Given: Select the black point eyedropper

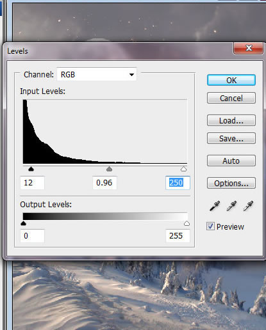Looking at the screenshot, I should pos(215,206).
